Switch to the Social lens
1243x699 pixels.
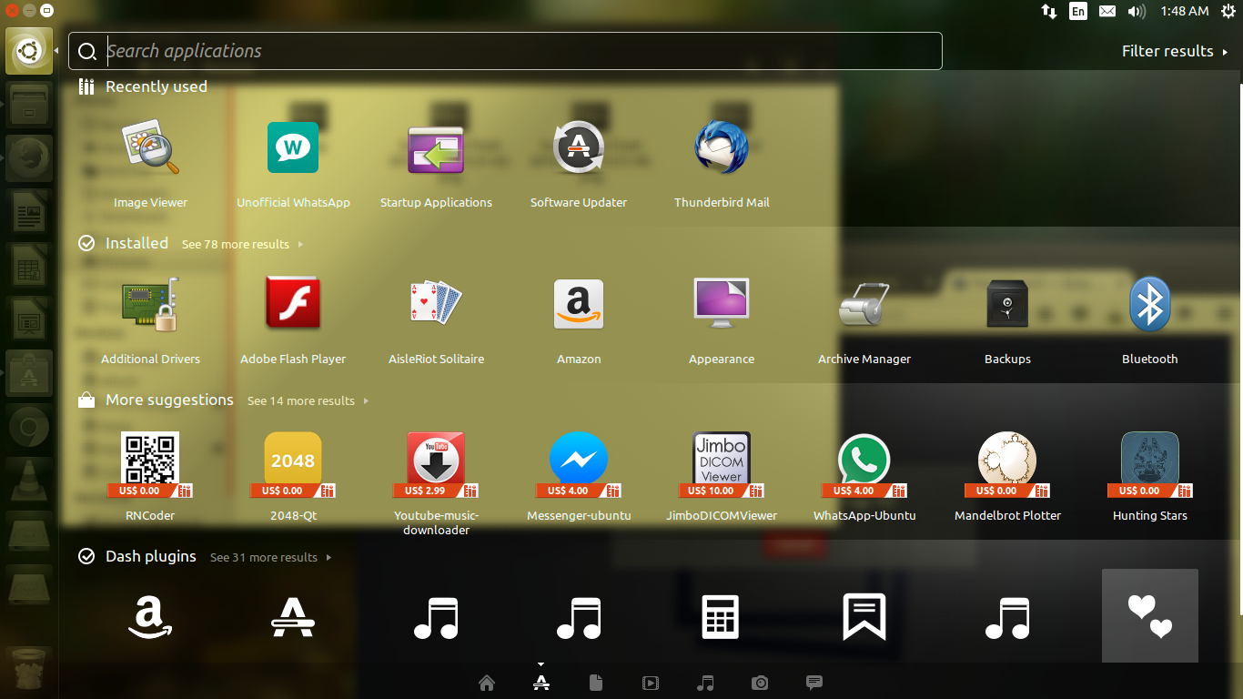click(814, 683)
